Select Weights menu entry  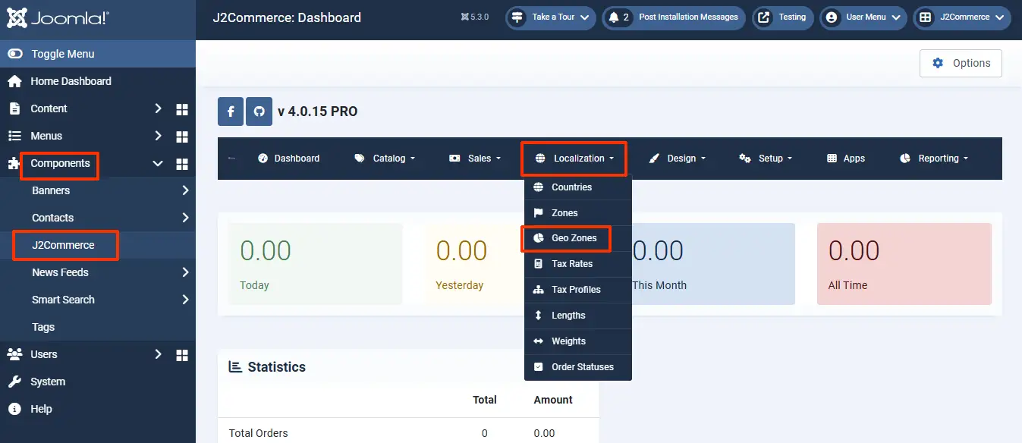(x=578, y=341)
